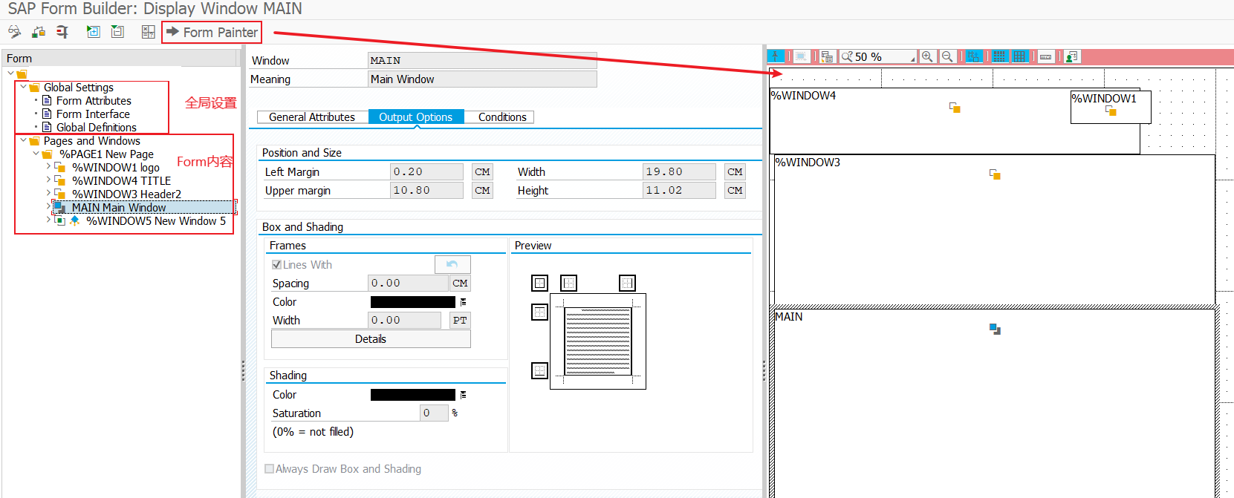Toggle the bottom-left frame preview box
Screen dimensions: 1234x498
pos(540,370)
